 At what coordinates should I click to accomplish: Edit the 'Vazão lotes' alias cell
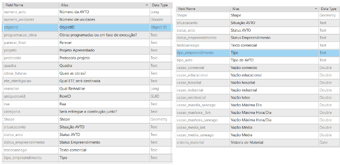tap(274, 98)
